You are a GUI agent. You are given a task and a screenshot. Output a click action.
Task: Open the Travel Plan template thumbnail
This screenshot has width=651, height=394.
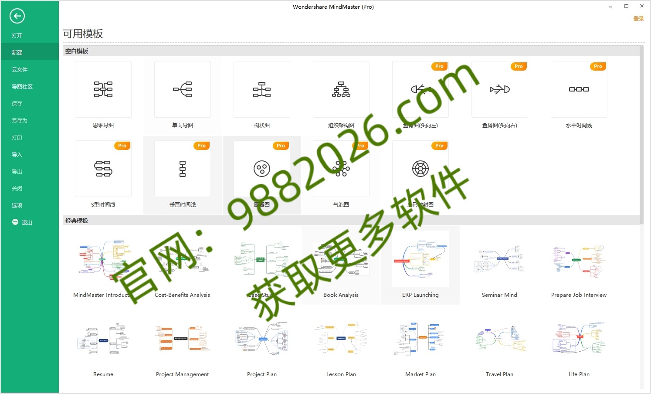tap(500, 339)
